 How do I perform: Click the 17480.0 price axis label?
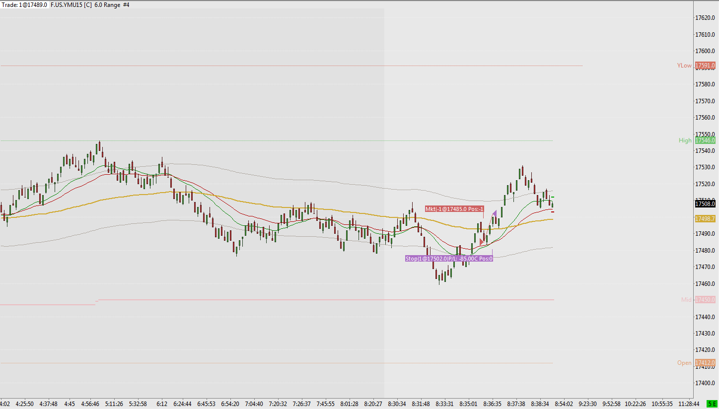(x=705, y=250)
